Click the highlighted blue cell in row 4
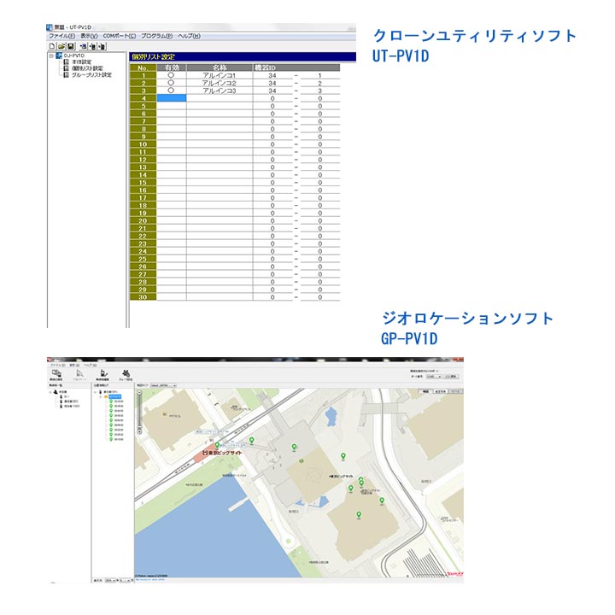 tap(171, 98)
